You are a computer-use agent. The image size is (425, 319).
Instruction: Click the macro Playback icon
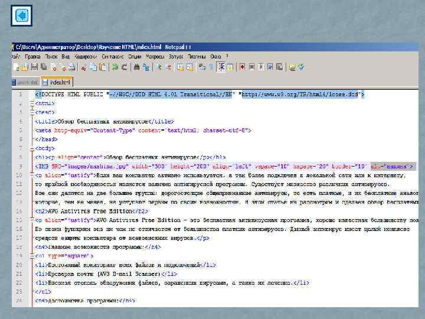click(261, 67)
